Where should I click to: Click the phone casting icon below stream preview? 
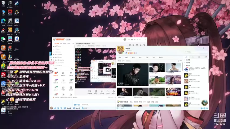tap(102, 92)
